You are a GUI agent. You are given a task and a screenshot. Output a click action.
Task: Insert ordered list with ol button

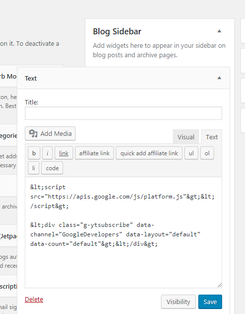[x=207, y=153]
